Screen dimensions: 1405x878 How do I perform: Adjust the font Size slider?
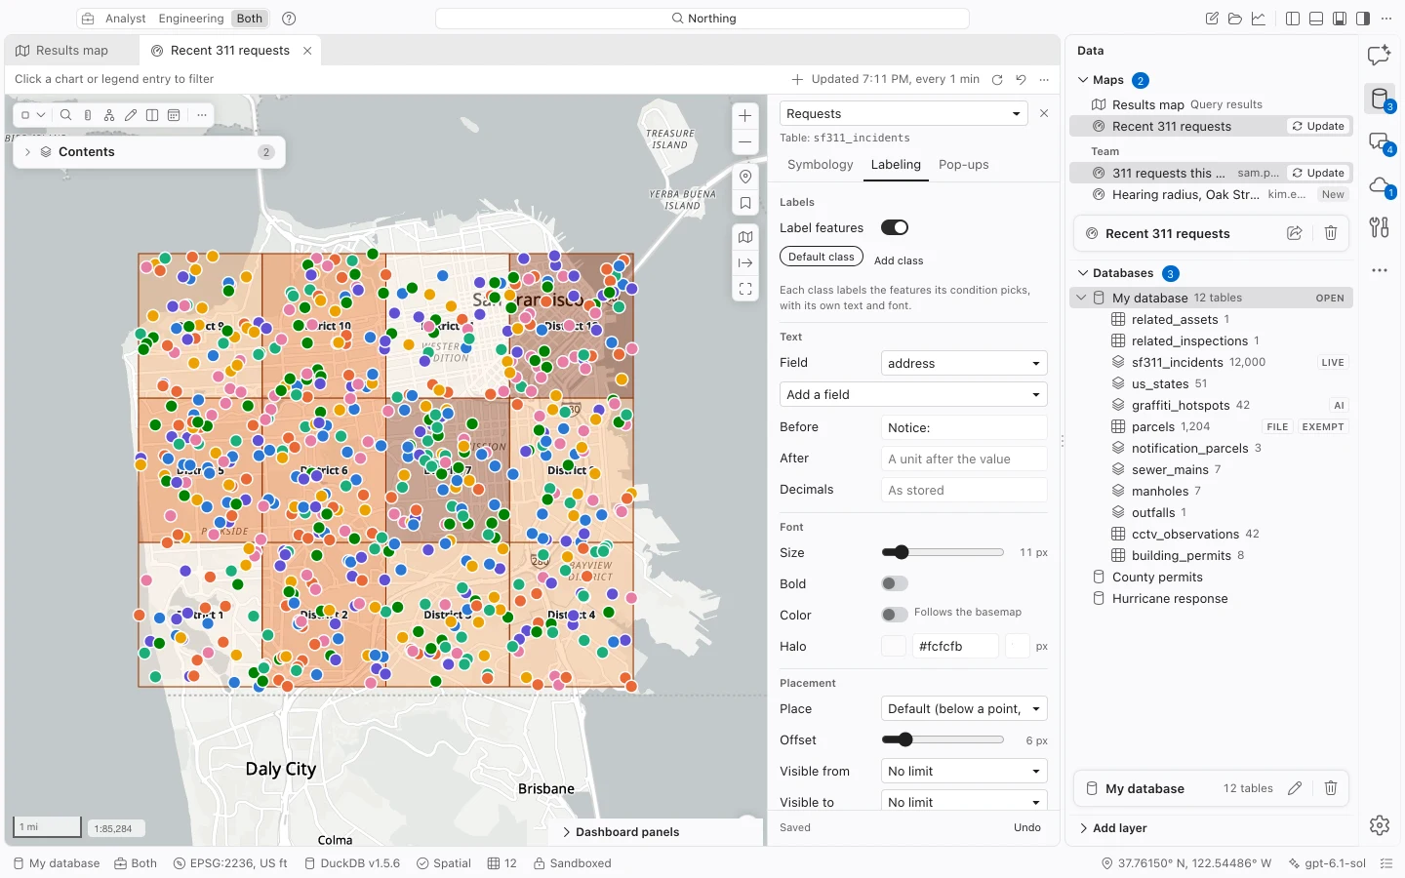coord(943,552)
